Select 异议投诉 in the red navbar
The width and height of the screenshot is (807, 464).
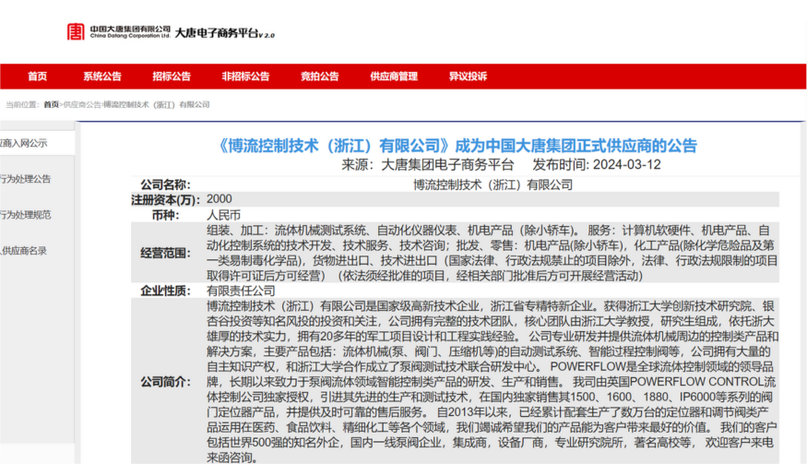[468, 77]
